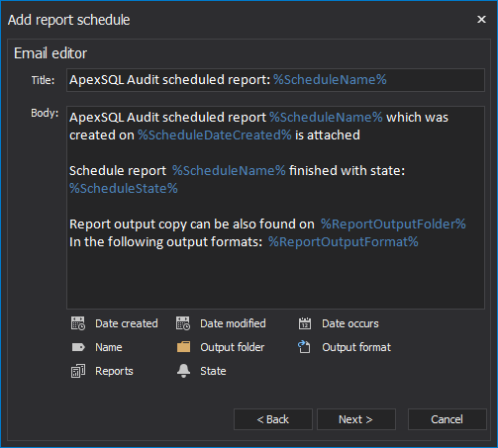Insert the Name tag label
The height and width of the screenshot is (448, 498).
tap(109, 347)
